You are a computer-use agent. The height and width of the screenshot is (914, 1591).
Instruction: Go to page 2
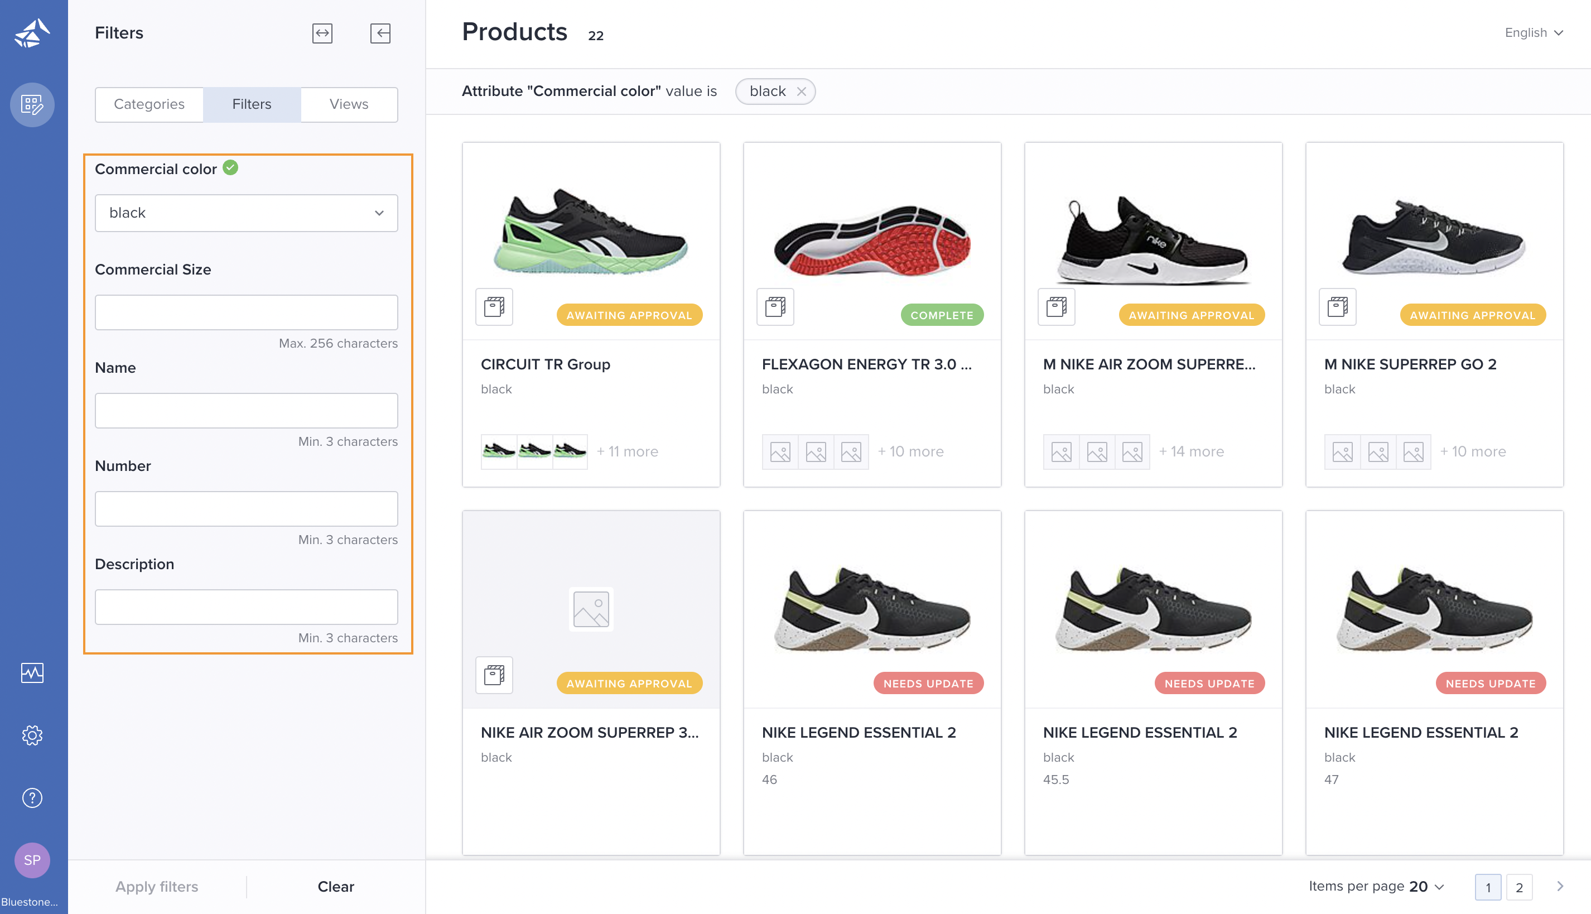[x=1520, y=887]
